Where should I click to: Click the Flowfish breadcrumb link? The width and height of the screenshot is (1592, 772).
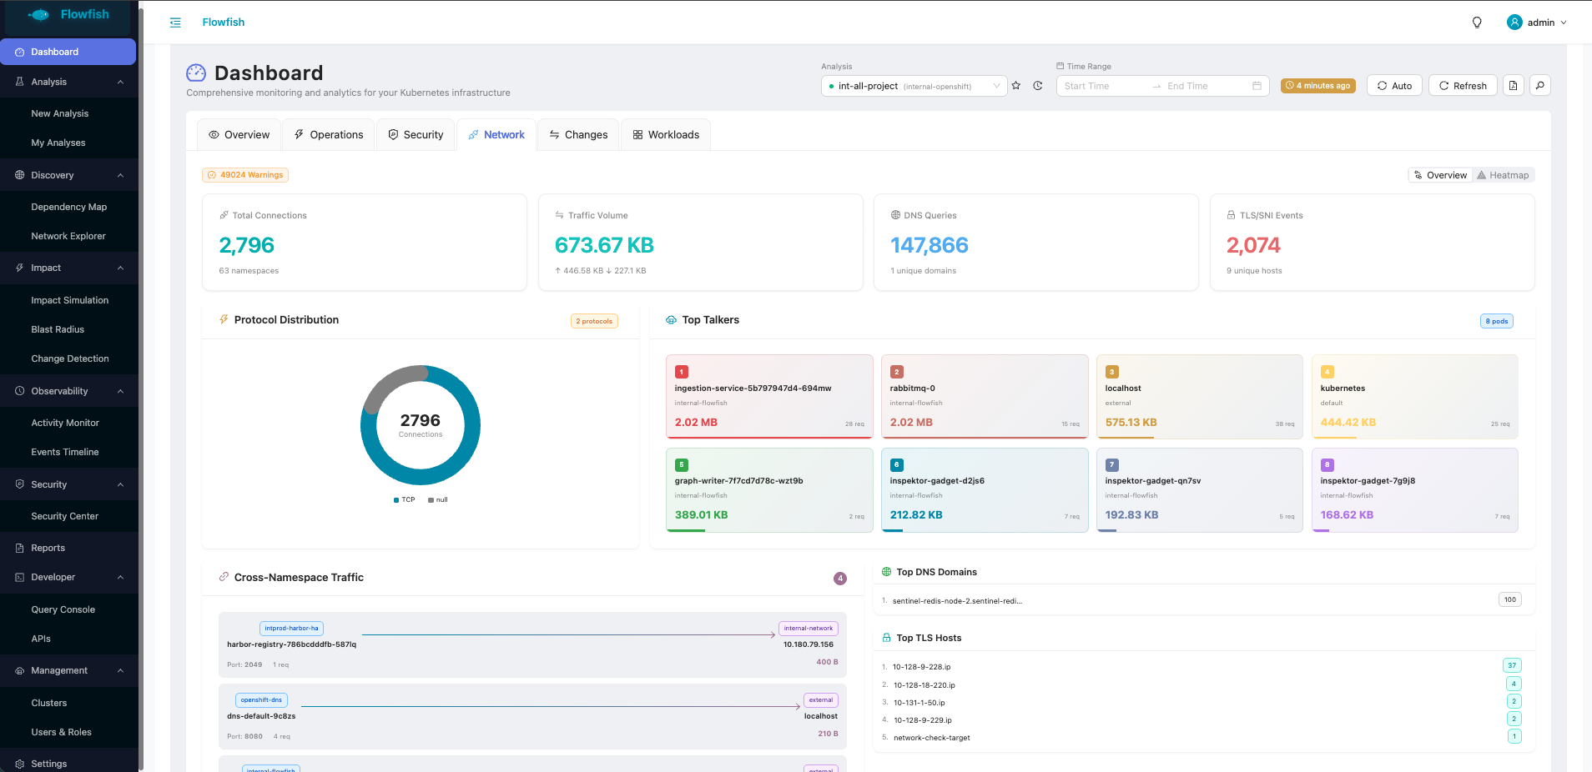(224, 23)
